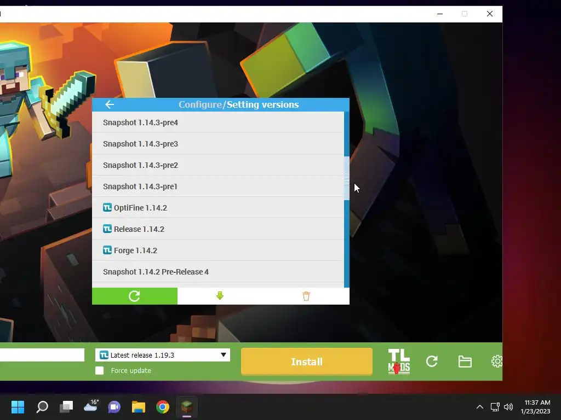Open taskbar Search
Image resolution: width=561 pixels, height=420 pixels.
42,407
